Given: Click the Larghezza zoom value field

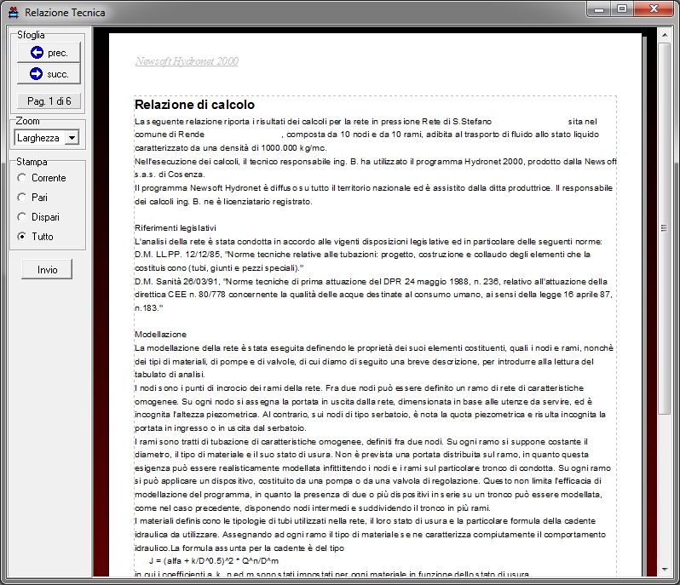Looking at the screenshot, I should click(40, 138).
